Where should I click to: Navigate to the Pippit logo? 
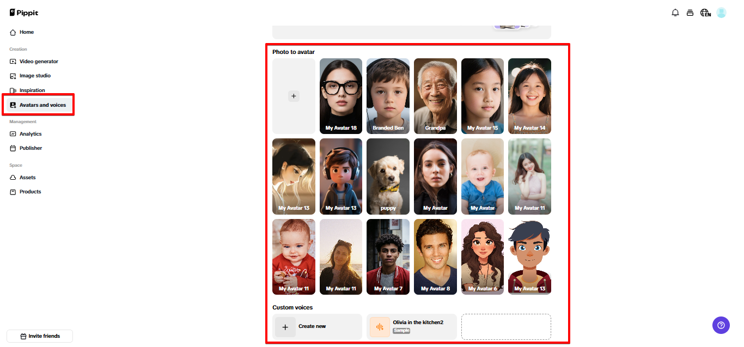coord(23,12)
